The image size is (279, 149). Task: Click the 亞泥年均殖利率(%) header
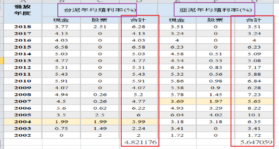tap(215, 10)
